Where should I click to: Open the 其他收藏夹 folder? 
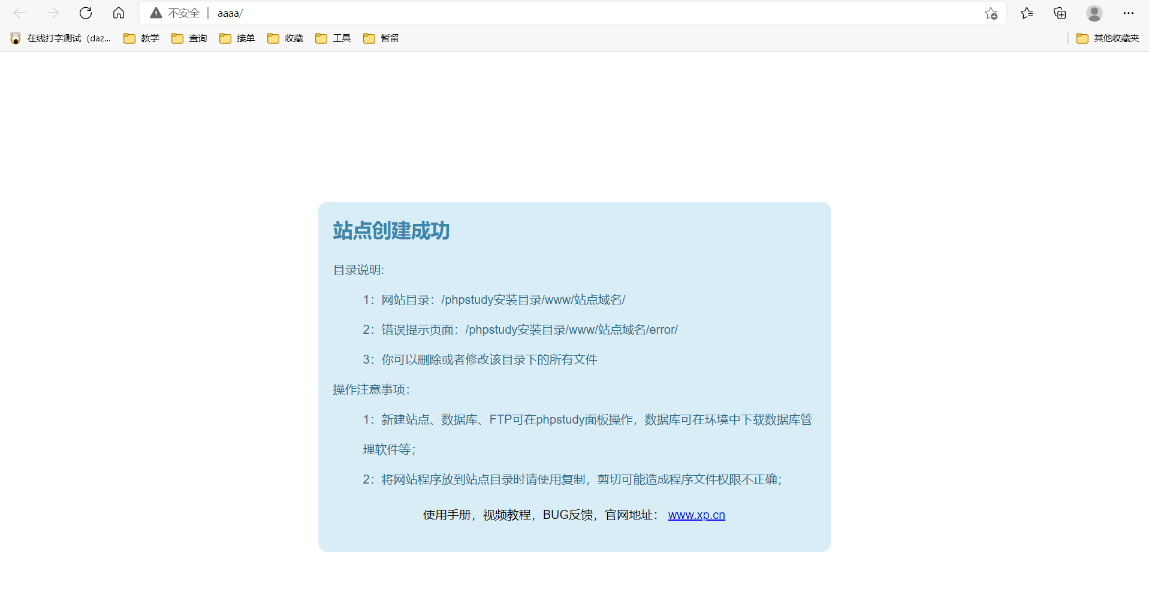point(1108,38)
